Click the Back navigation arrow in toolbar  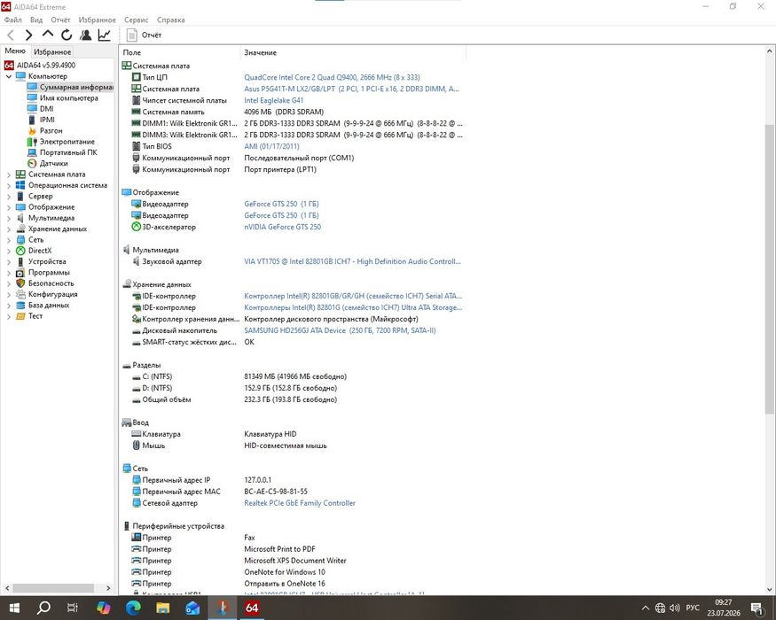point(11,35)
